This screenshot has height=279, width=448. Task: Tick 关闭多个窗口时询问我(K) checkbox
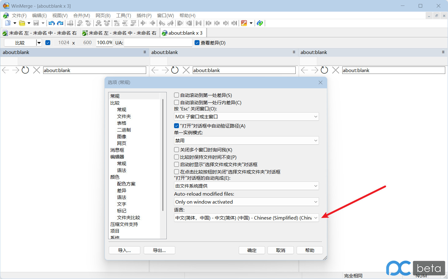pyautogui.click(x=177, y=150)
